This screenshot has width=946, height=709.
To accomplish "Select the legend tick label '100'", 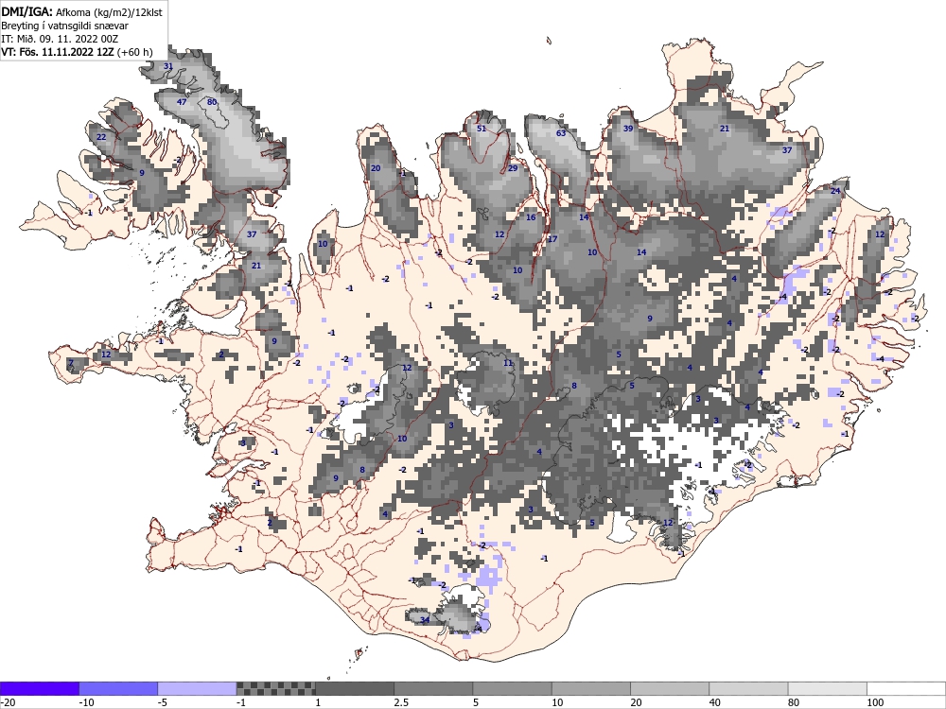I will (875, 702).
